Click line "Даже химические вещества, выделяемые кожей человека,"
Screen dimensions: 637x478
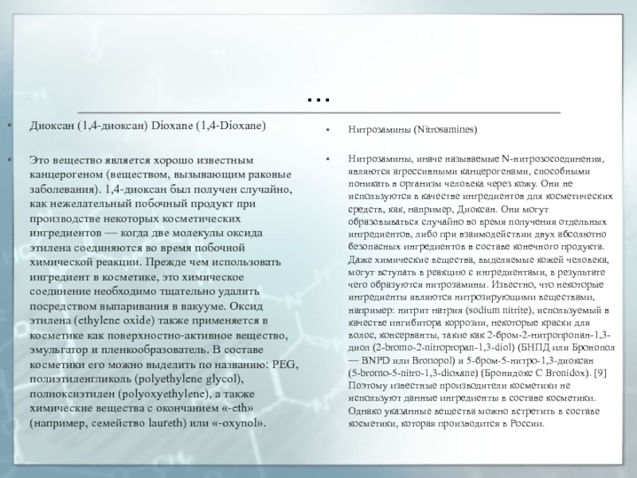point(479,260)
